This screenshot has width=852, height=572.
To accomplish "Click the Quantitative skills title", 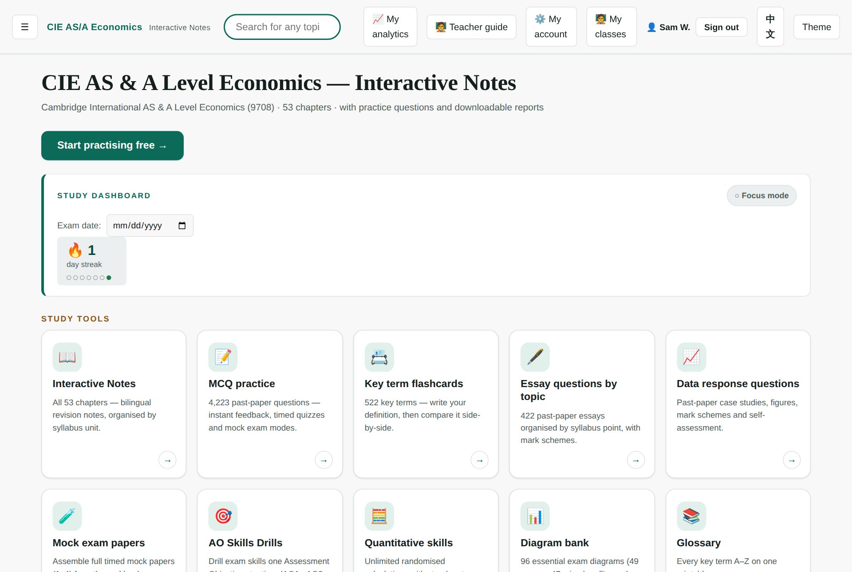I will coord(409,543).
